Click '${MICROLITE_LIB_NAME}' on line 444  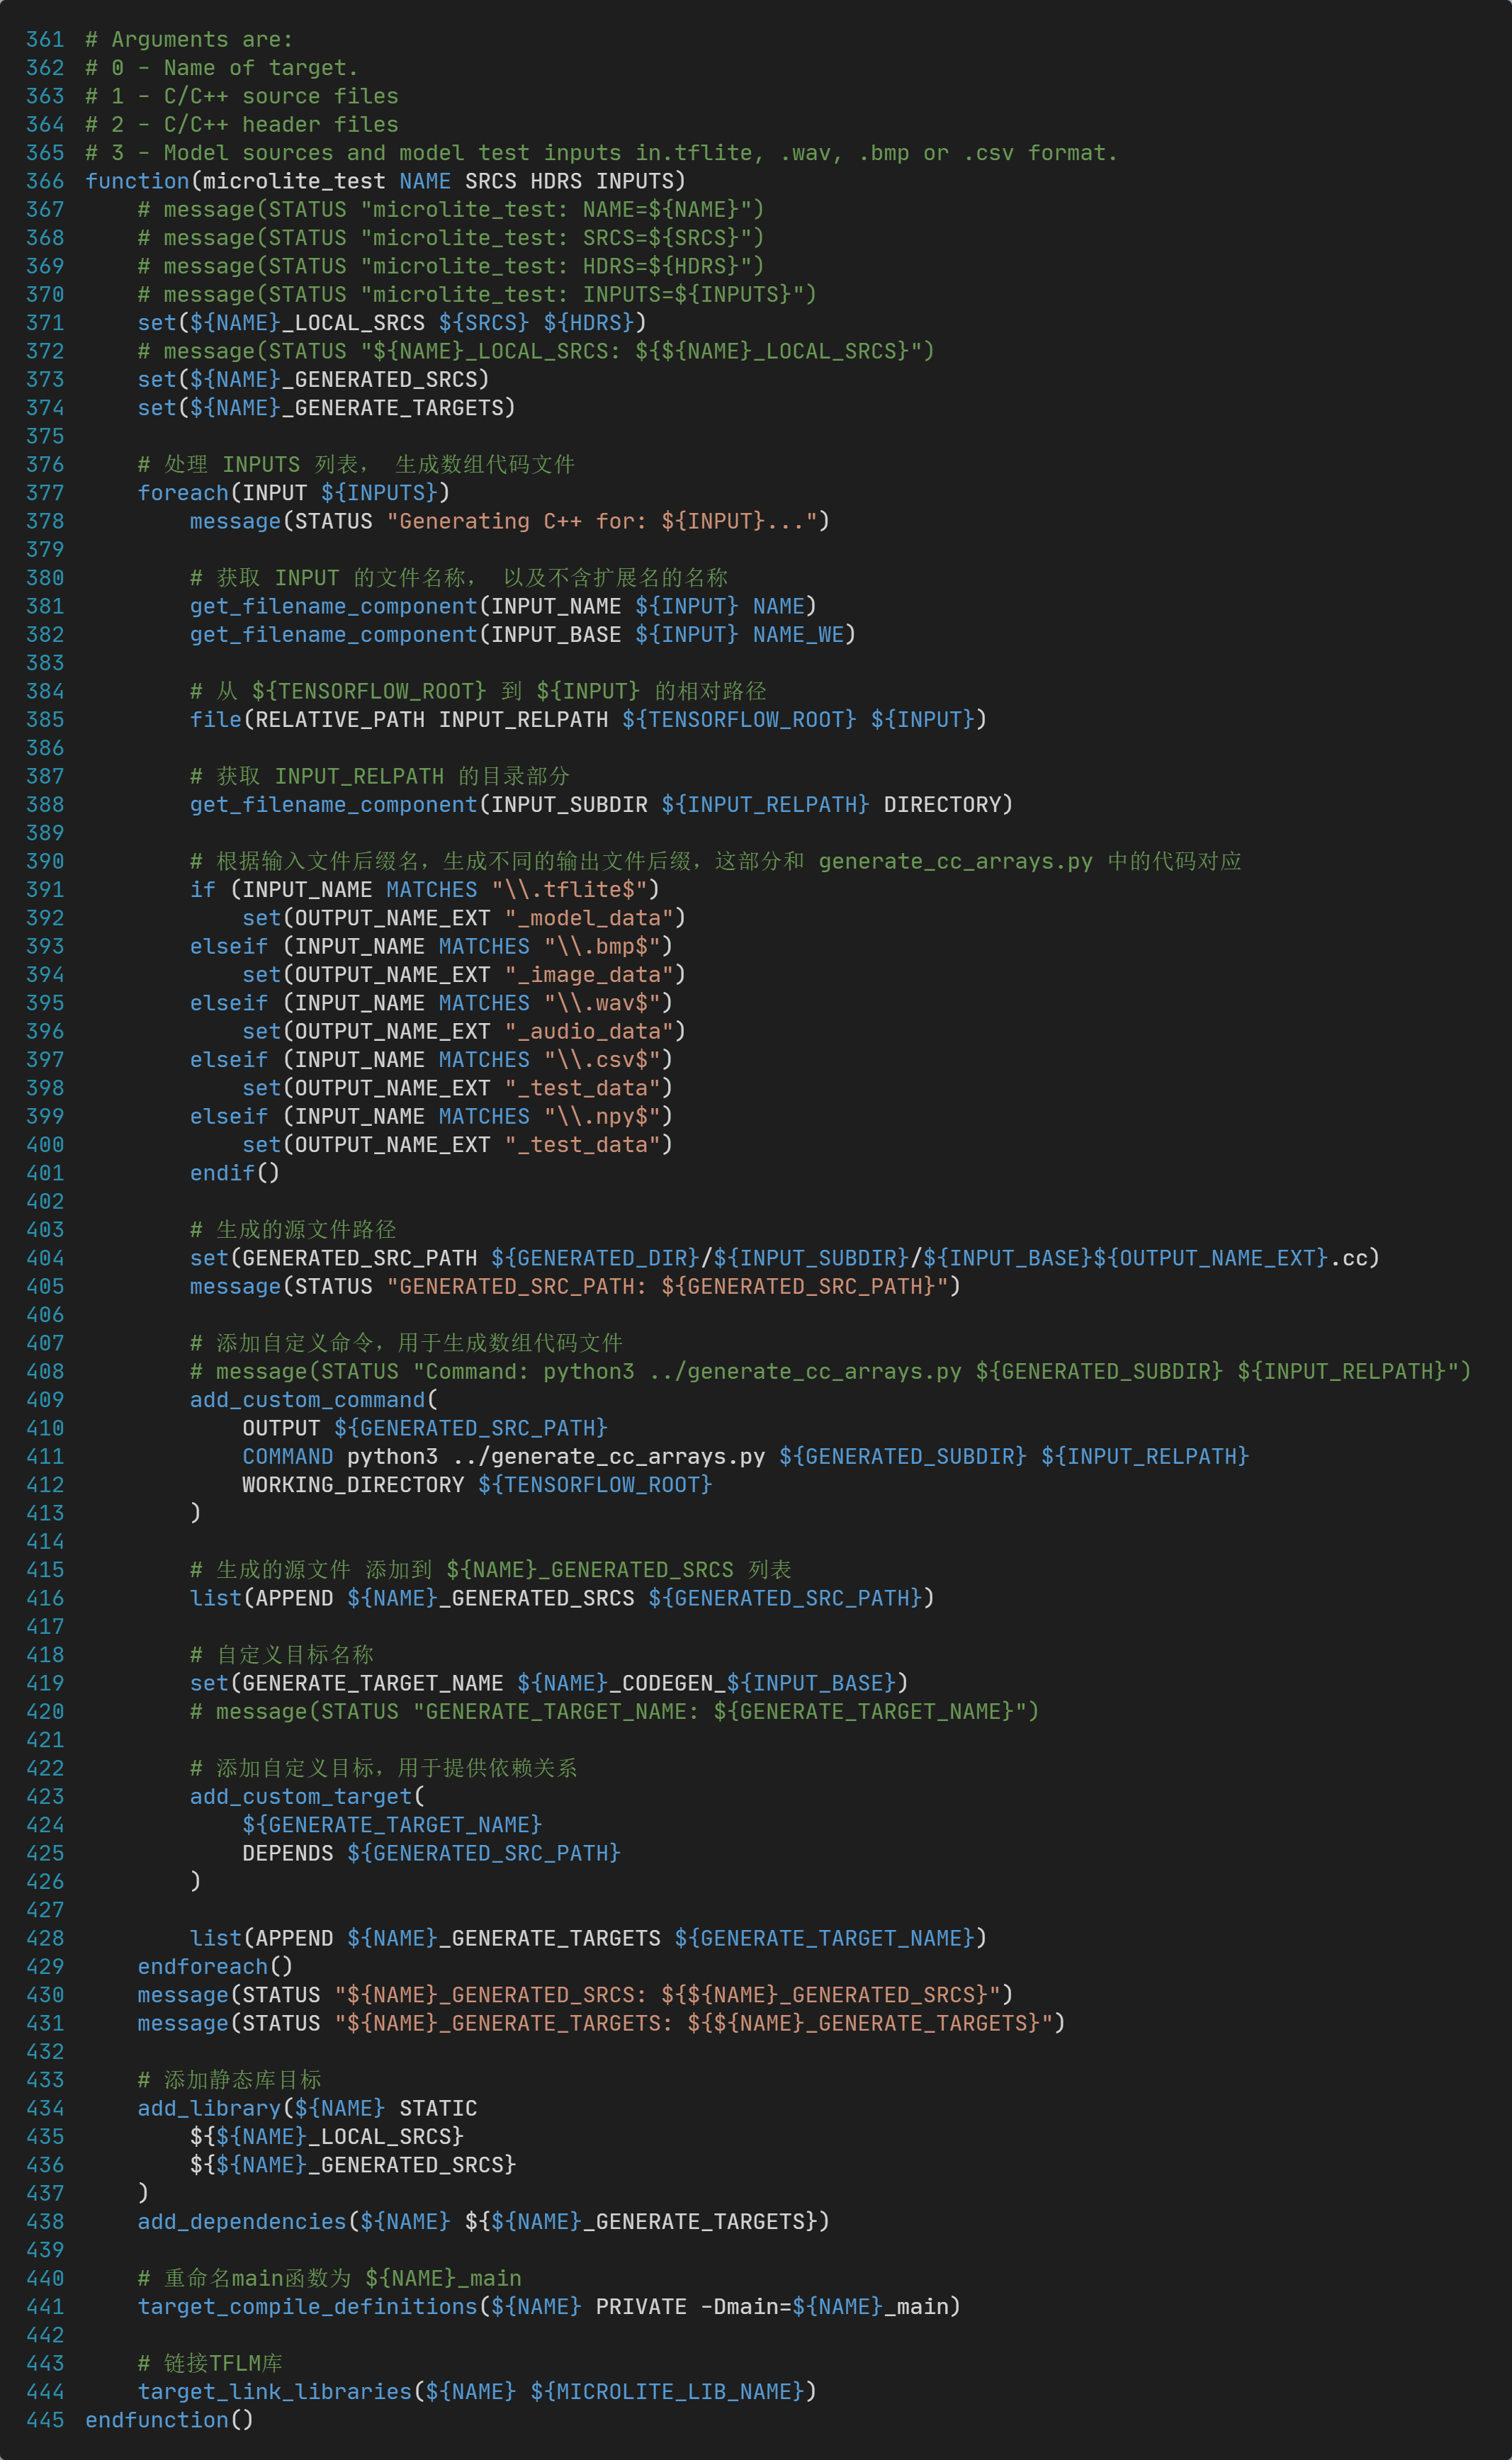coord(667,2392)
